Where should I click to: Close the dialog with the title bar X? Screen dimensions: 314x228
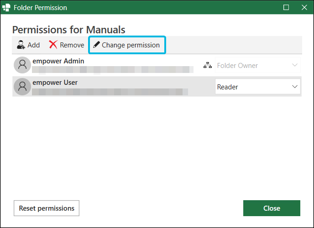click(x=304, y=7)
